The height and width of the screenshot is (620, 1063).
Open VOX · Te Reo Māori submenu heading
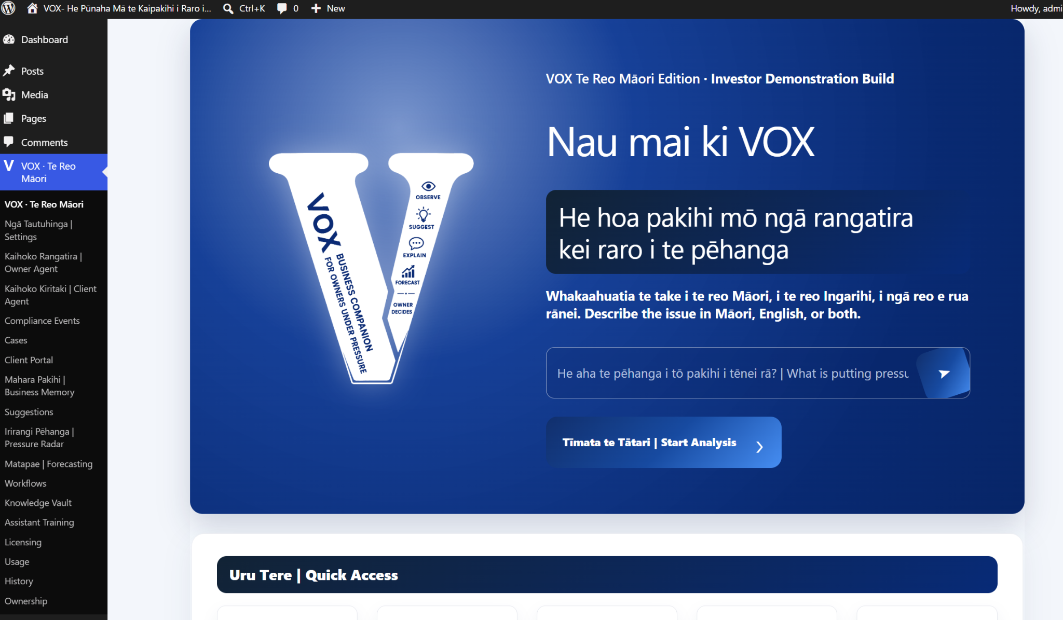[x=44, y=204]
